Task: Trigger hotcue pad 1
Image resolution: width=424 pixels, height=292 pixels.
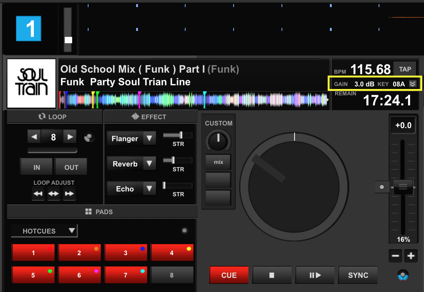Action: coord(33,253)
